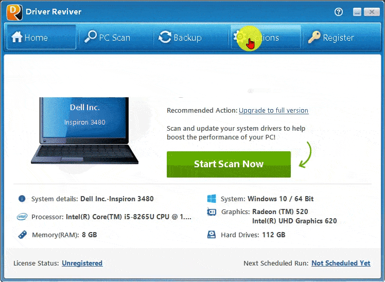Click the Intel logo next to Processor
Screen dimensions: 385x282
tap(22, 217)
